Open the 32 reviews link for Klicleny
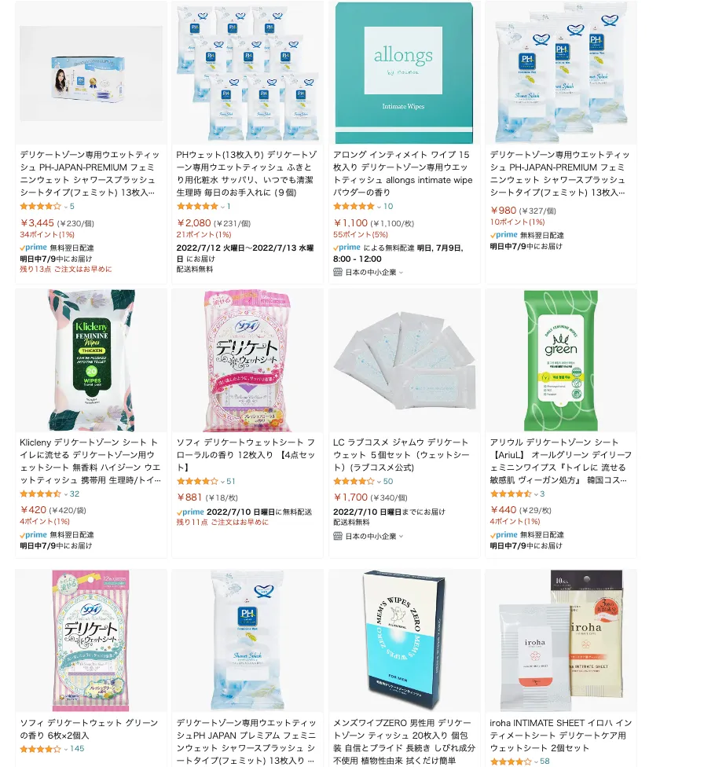 [x=75, y=494]
